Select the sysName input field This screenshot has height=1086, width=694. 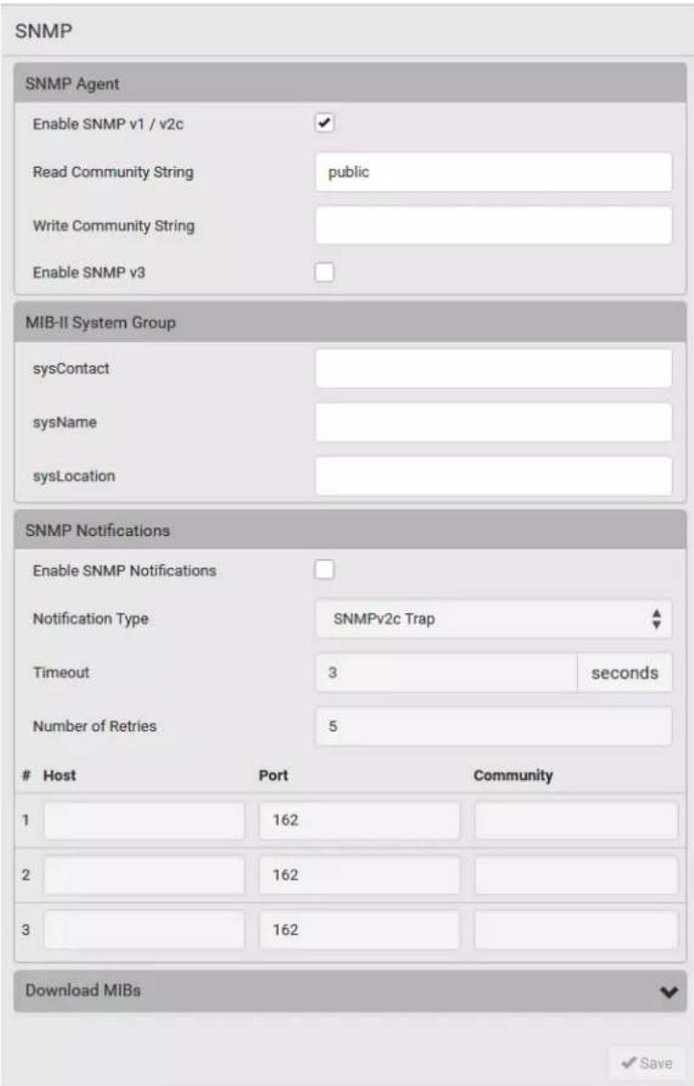tap(494, 422)
